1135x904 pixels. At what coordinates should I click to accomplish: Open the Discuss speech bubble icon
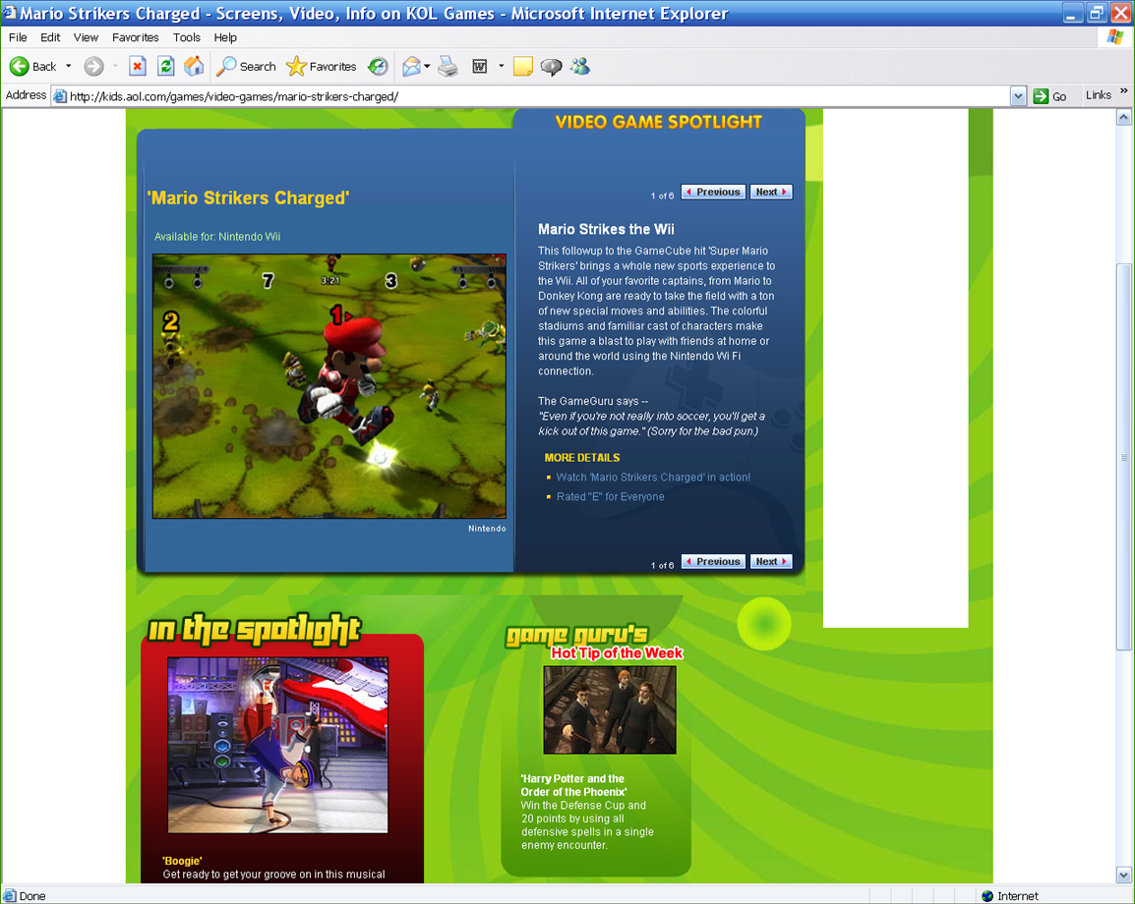[552, 67]
